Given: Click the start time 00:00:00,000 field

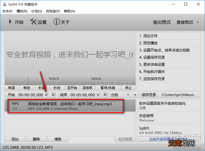Looking at the screenshot, I should pos(31,95).
